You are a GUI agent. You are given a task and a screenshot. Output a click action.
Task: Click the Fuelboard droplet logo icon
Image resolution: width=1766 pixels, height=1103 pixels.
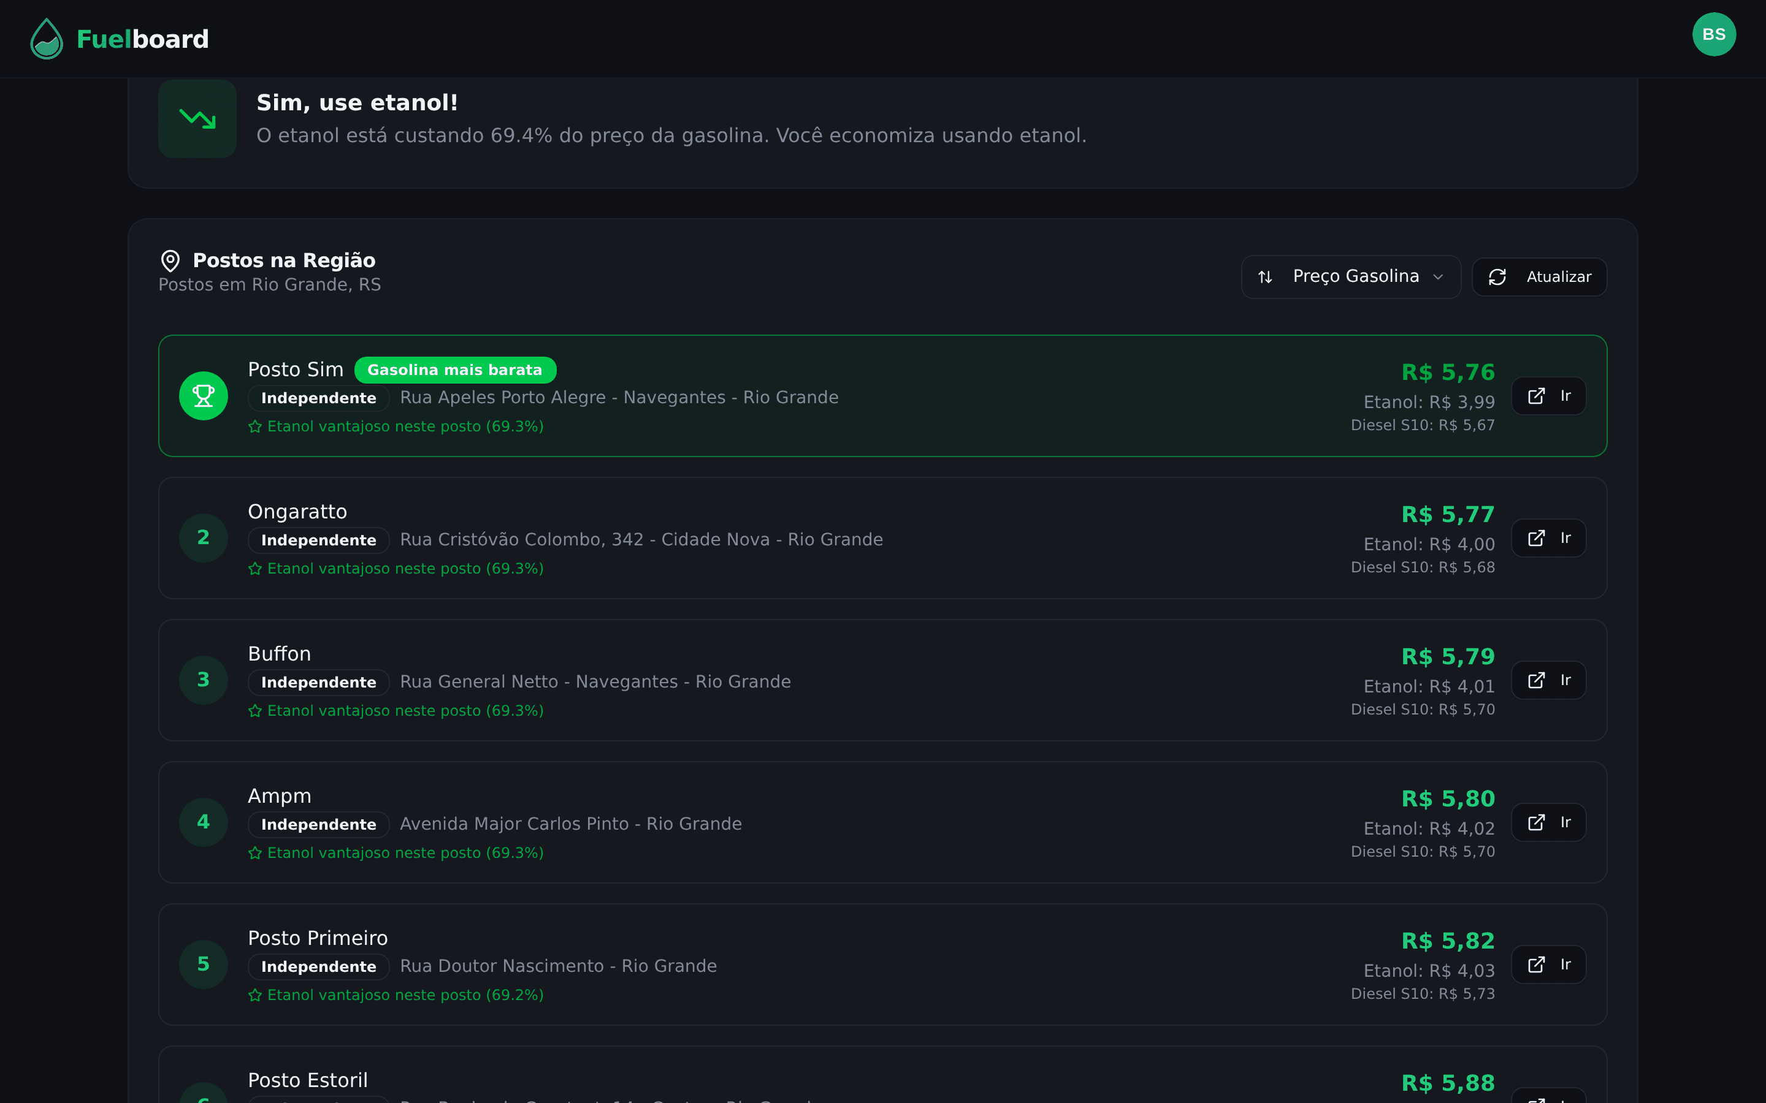pos(46,39)
